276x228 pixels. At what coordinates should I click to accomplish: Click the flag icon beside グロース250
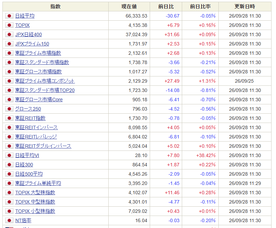point(9,109)
